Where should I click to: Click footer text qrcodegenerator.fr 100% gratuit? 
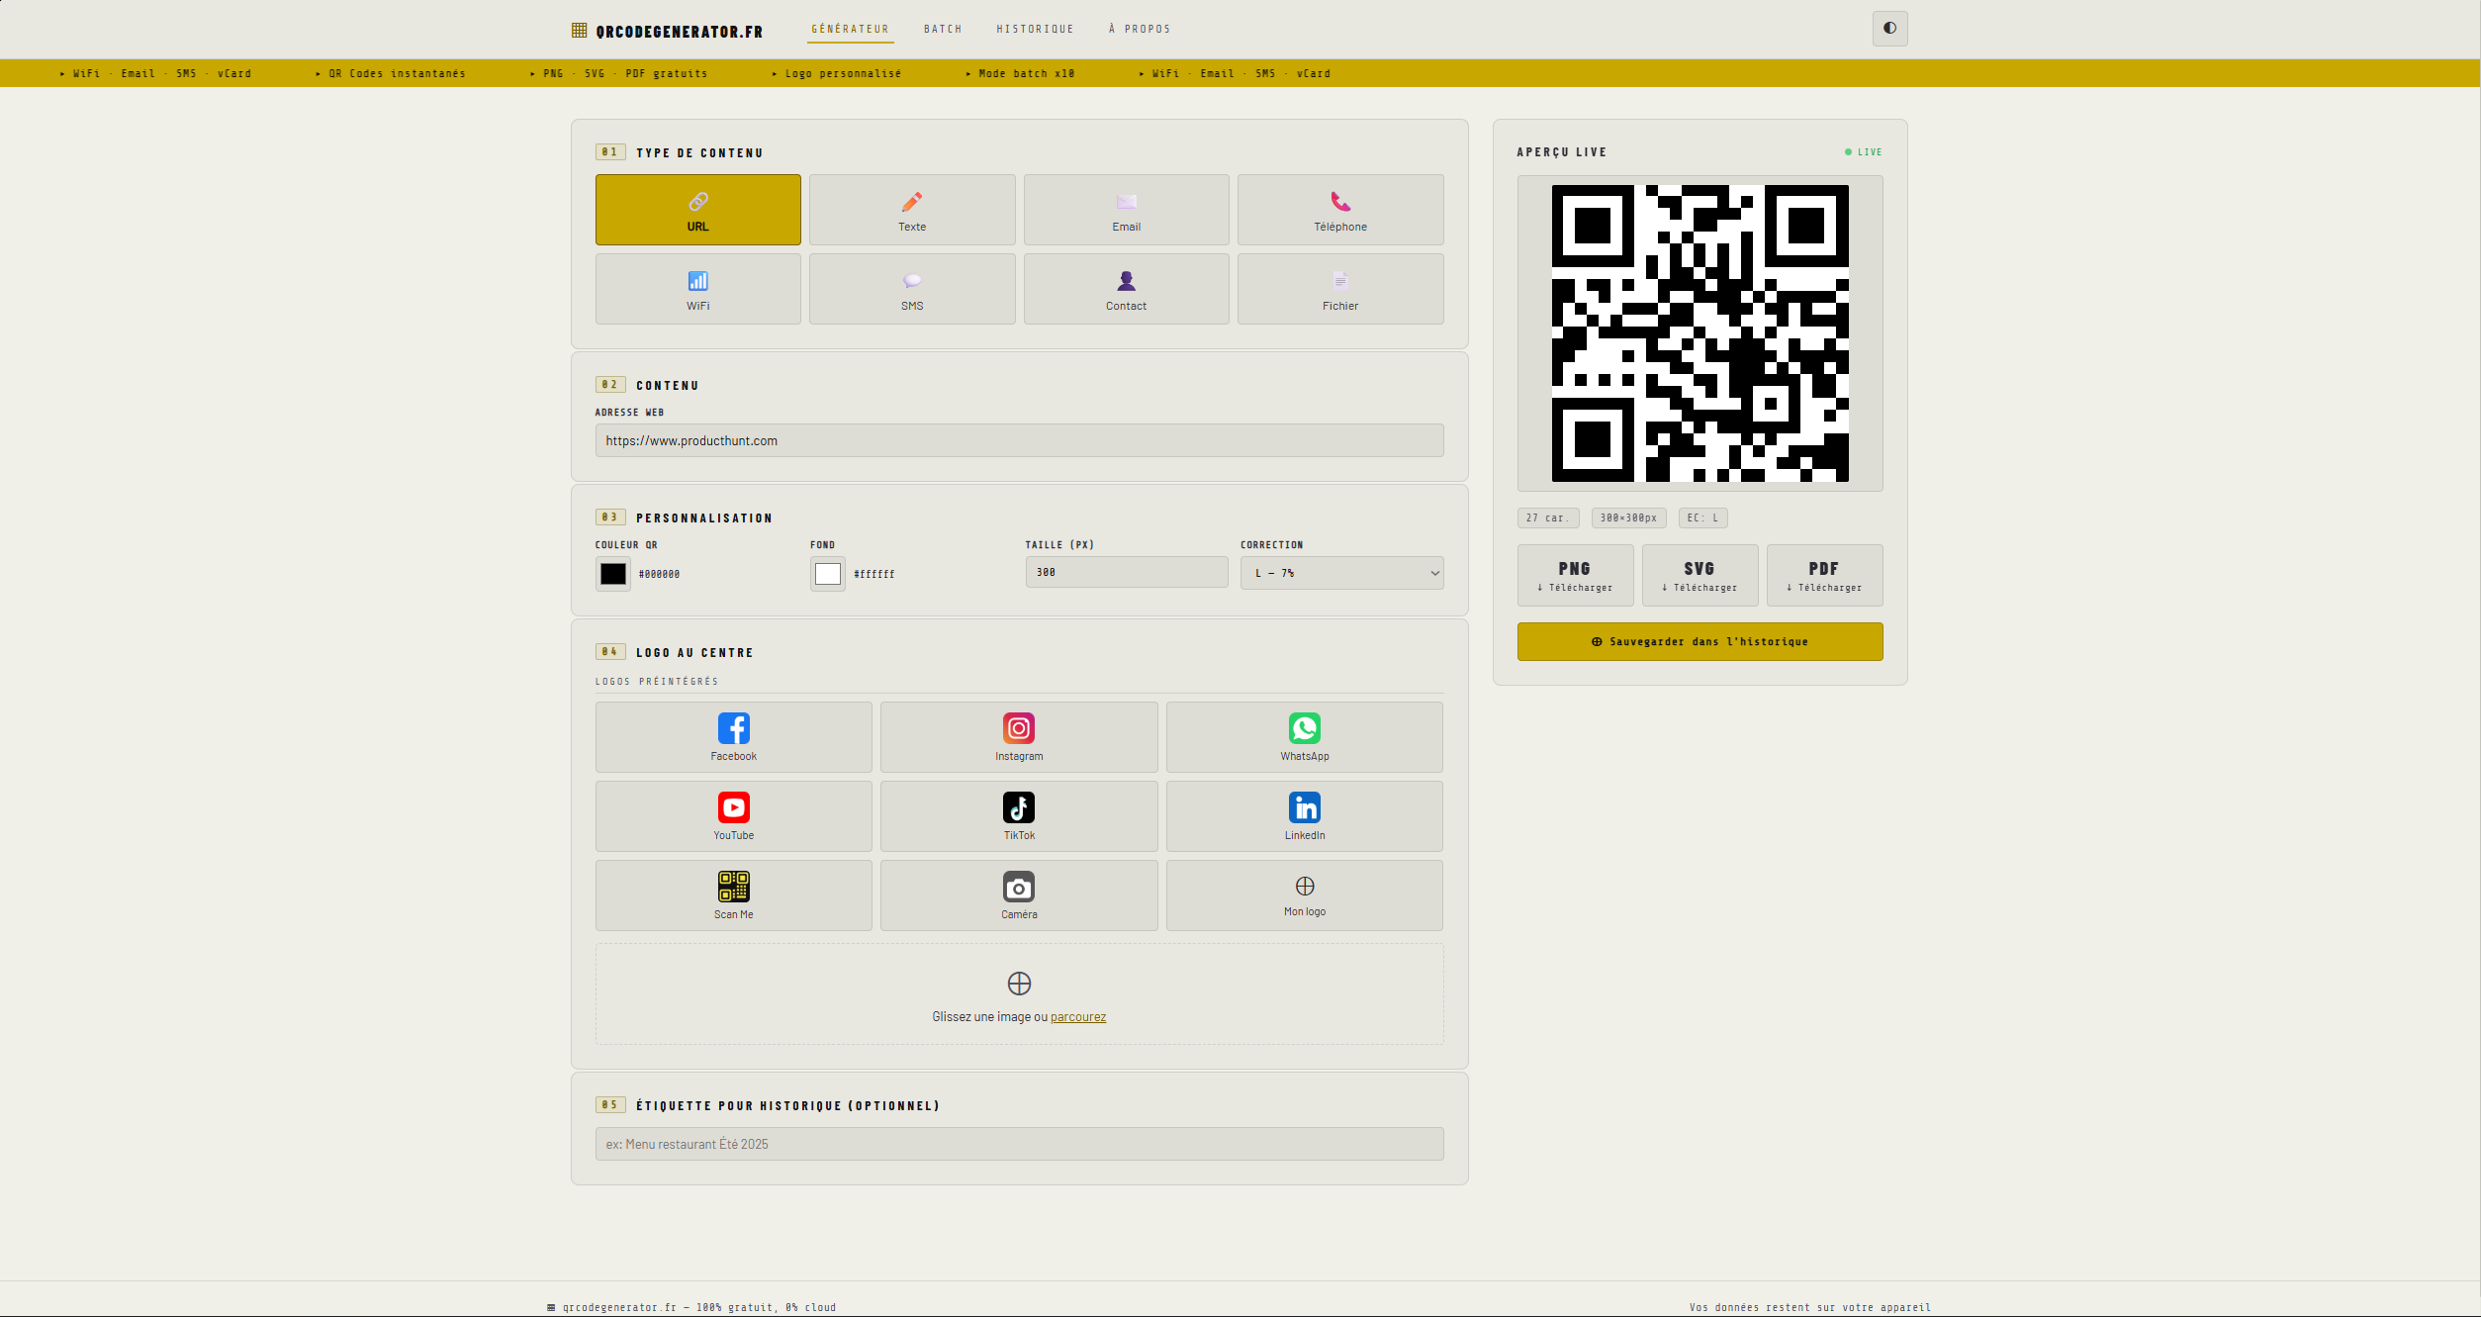pos(691,1307)
